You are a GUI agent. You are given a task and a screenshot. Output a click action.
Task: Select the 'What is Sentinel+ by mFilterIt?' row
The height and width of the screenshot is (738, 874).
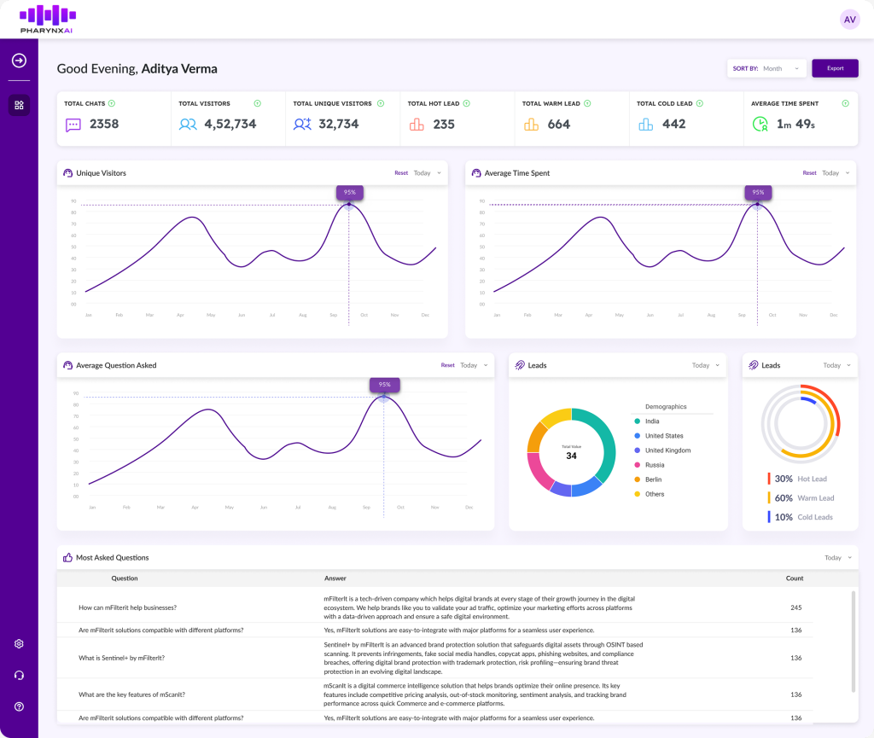point(122,658)
